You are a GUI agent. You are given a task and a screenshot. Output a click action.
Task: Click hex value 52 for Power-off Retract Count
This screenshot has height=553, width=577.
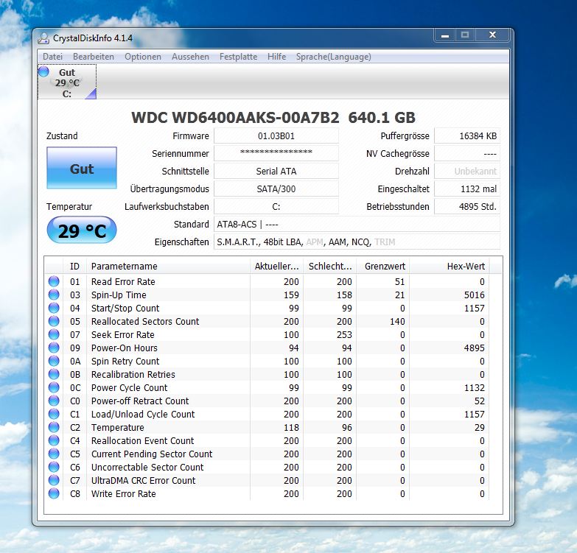[479, 401]
